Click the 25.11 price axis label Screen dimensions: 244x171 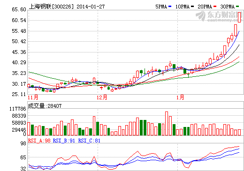(x=19, y=94)
